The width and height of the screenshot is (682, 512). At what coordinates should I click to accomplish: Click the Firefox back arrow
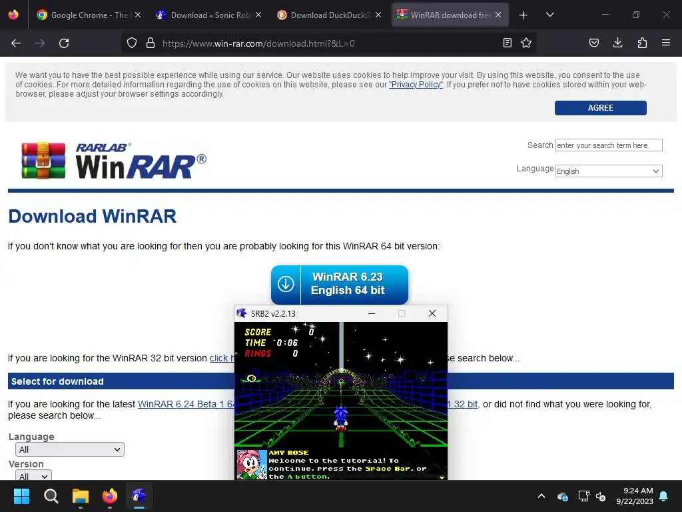pyautogui.click(x=16, y=43)
